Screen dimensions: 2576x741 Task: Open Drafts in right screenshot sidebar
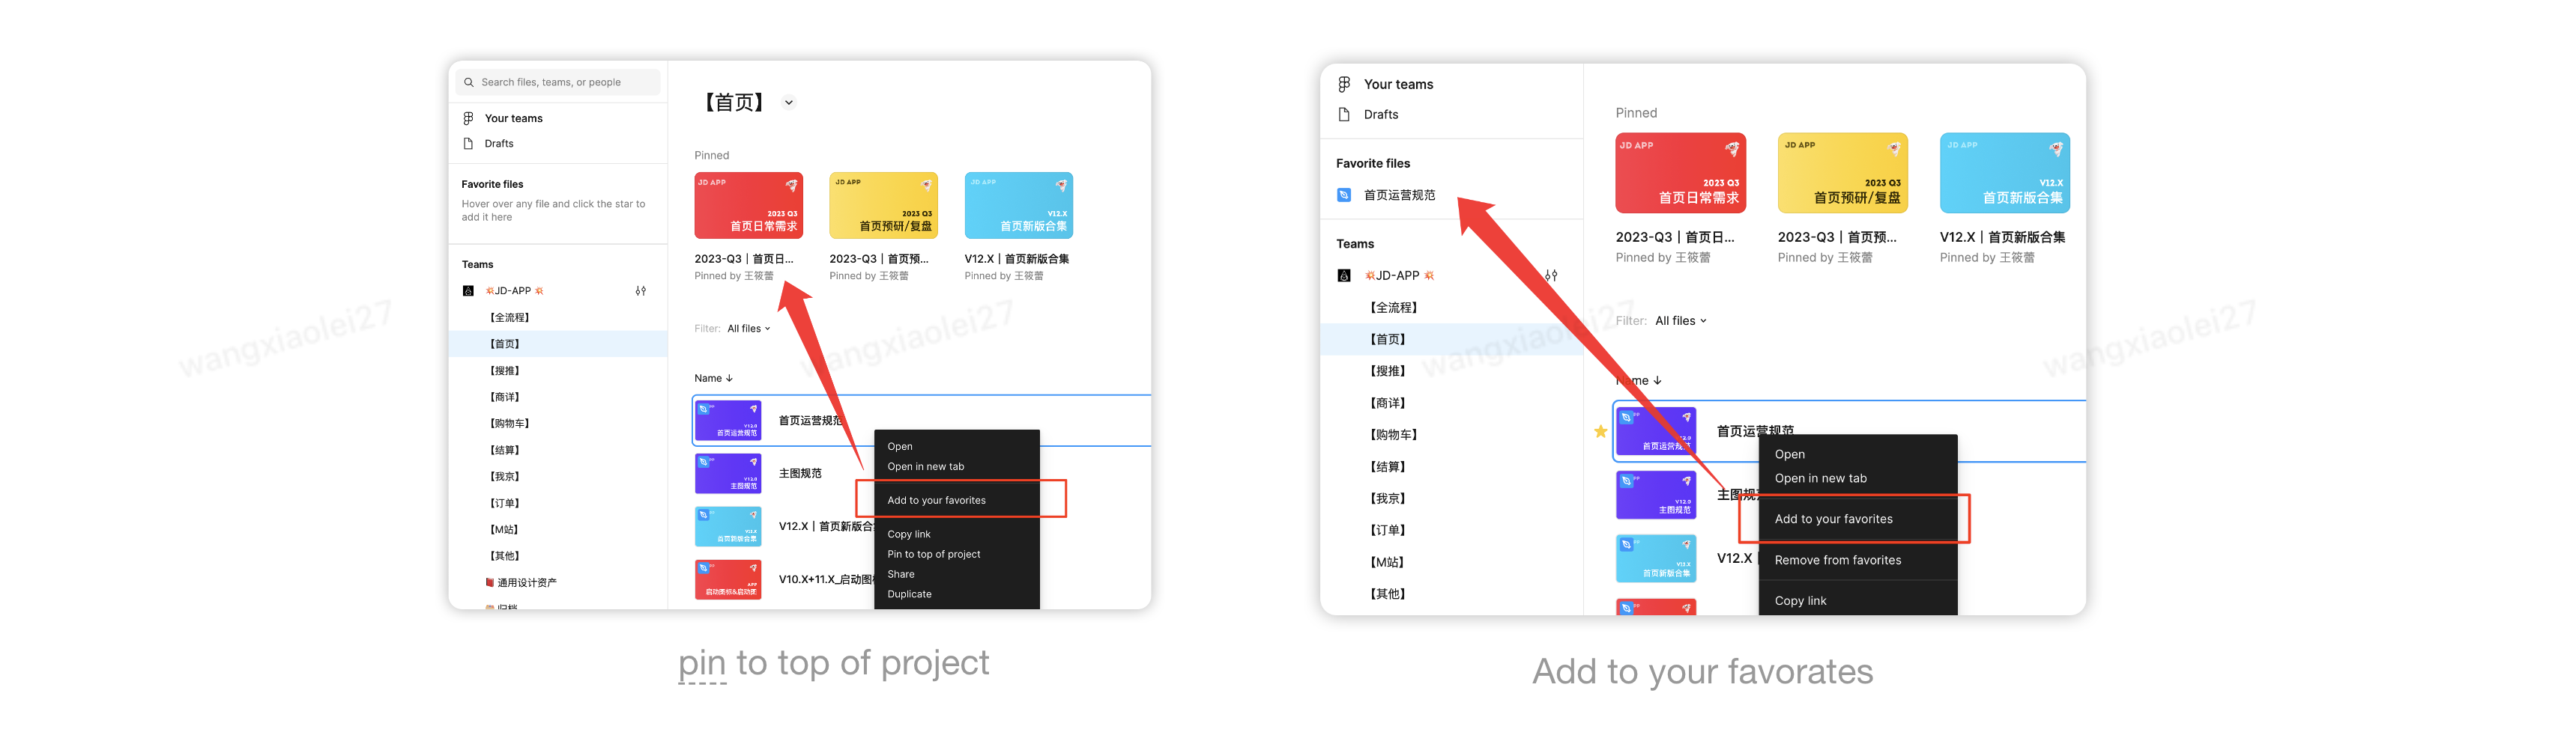(x=1381, y=115)
